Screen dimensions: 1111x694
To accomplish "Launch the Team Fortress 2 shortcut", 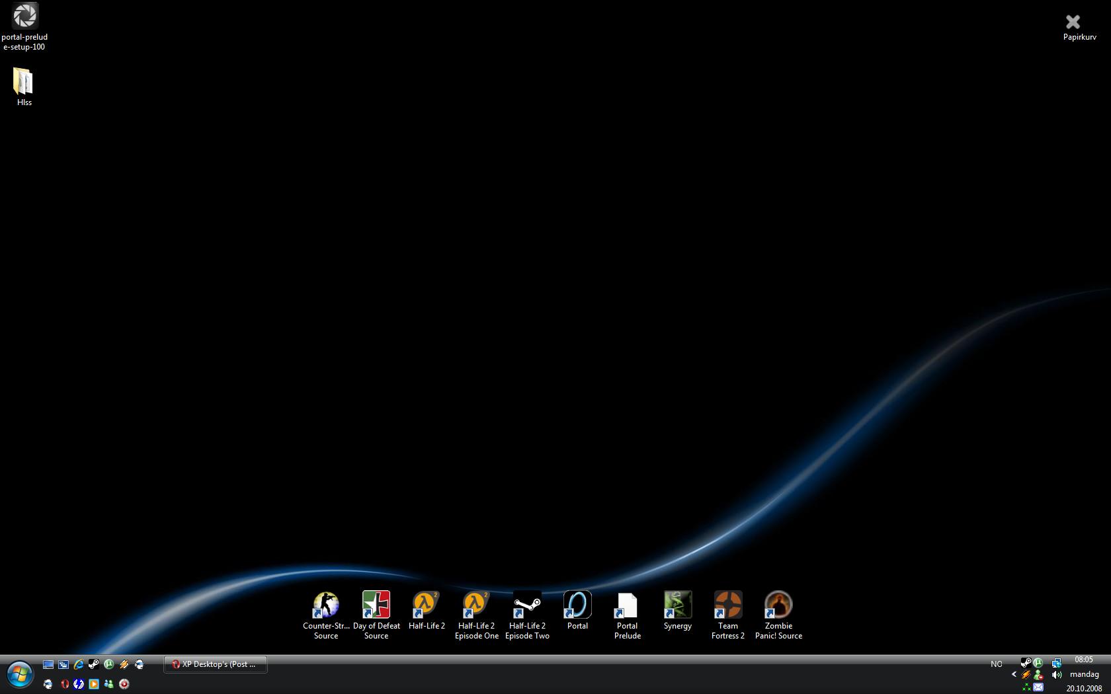I will coord(728,615).
